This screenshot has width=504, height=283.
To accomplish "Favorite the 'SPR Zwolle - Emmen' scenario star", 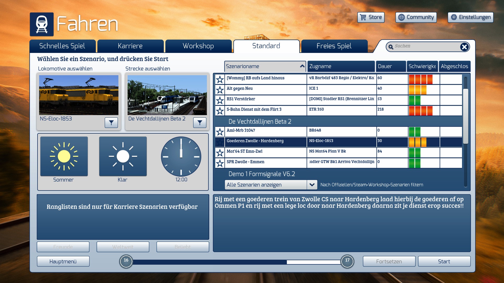I will (220, 163).
